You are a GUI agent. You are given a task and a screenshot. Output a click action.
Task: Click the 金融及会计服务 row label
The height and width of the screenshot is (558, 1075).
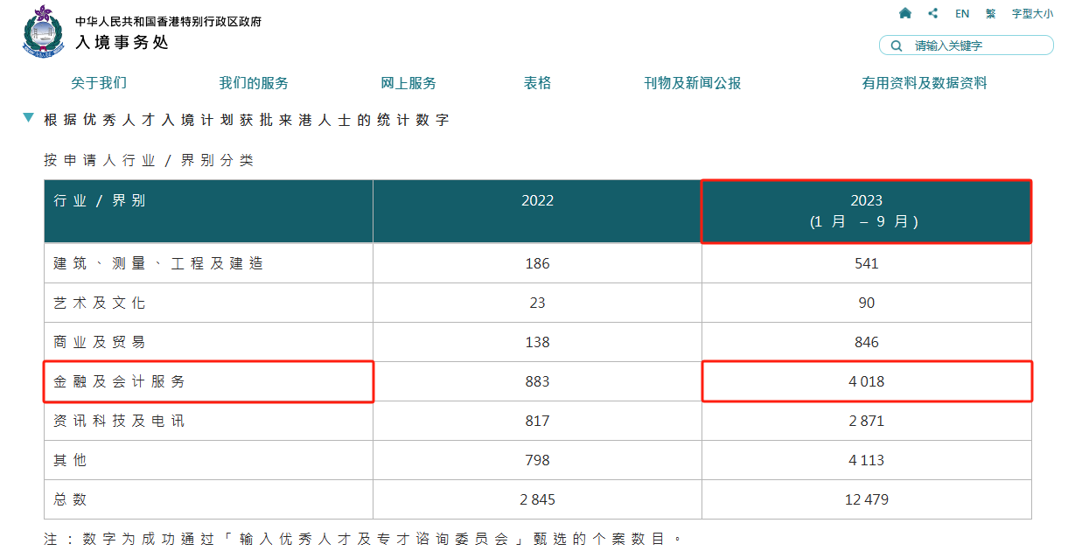pos(120,382)
